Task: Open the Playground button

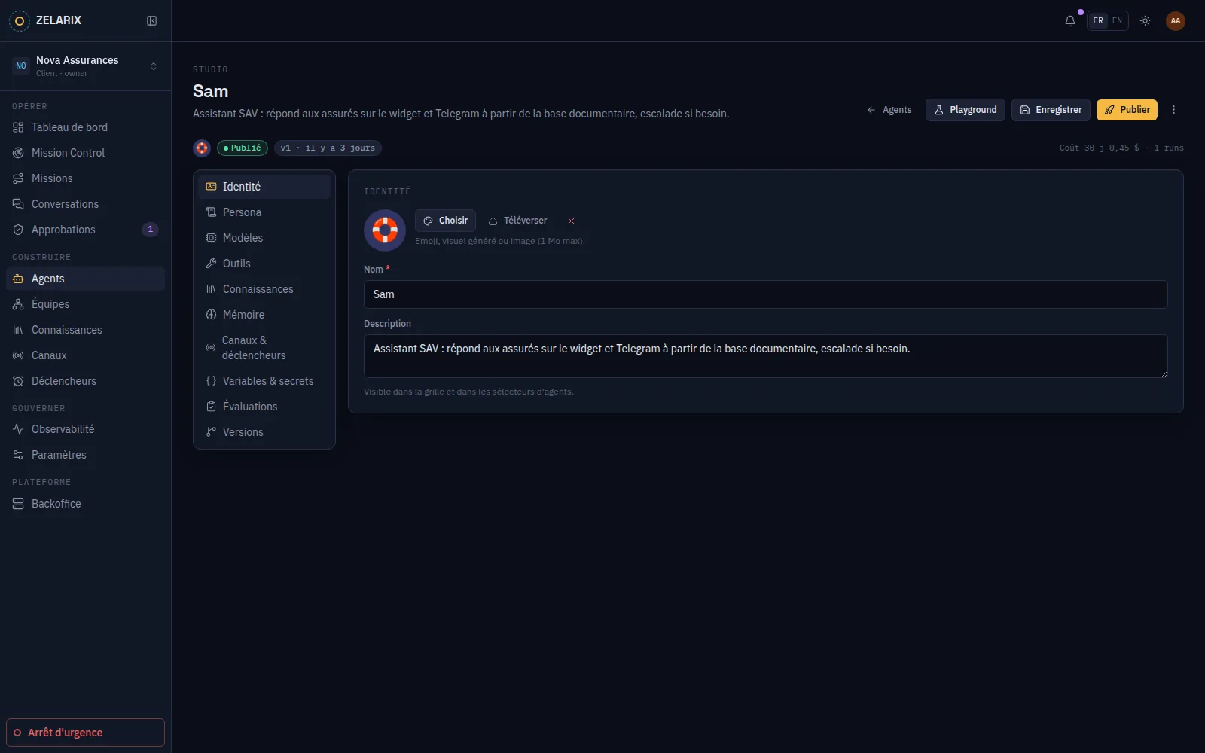Action: [965, 110]
